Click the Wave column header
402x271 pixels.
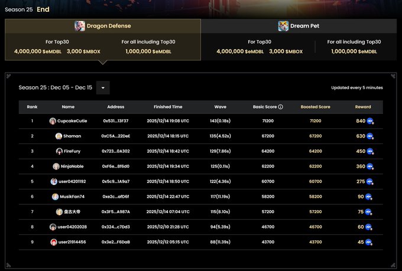[220, 107]
